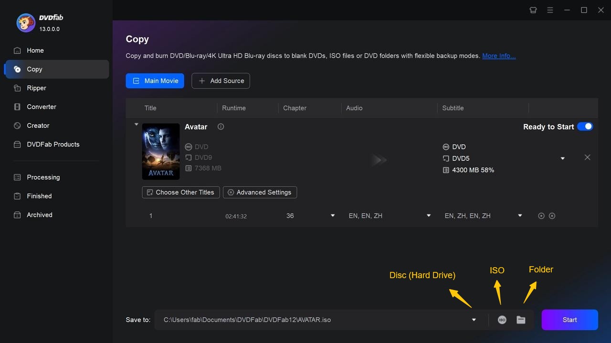The width and height of the screenshot is (611, 343).
Task: Open the chapter count dropdown
Action: [x=332, y=216]
